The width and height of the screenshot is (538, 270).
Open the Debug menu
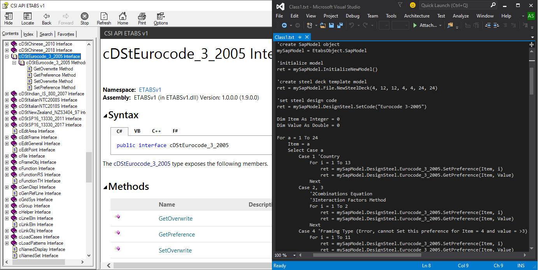coord(352,16)
